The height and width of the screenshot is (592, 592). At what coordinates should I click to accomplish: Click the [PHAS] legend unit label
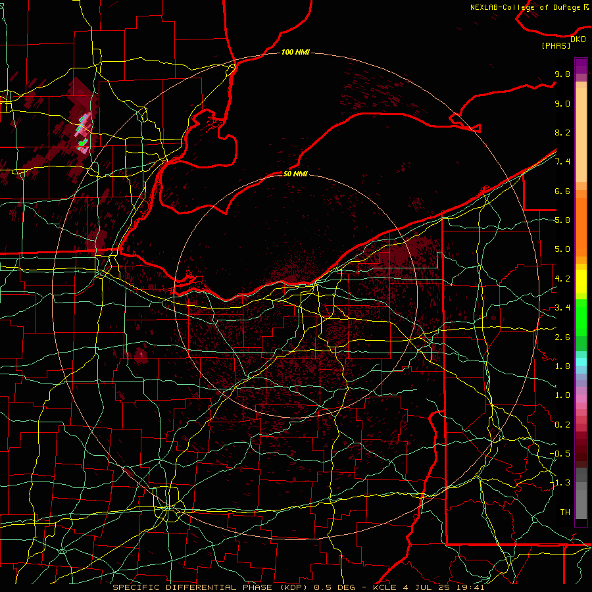[x=556, y=45]
